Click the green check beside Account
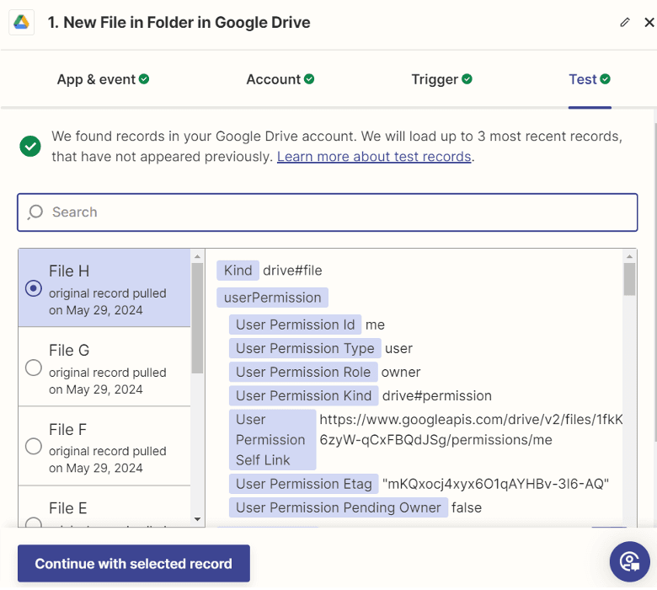The height and width of the screenshot is (590, 657). click(309, 79)
